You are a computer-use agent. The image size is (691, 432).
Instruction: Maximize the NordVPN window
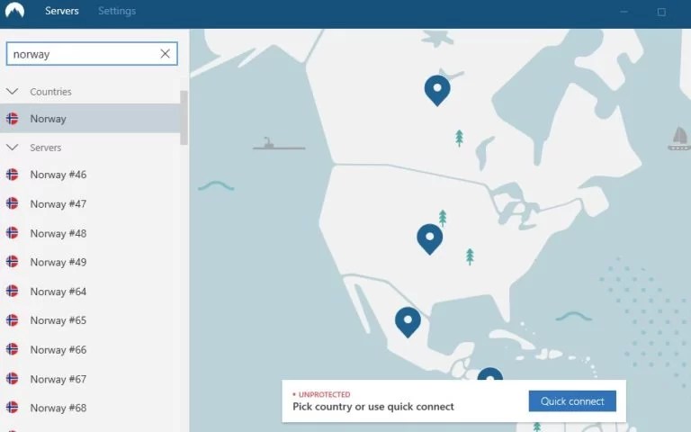661,13
